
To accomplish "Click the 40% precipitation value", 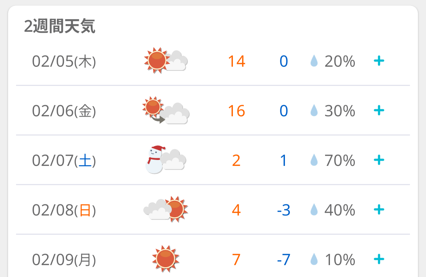I will click(x=340, y=210).
